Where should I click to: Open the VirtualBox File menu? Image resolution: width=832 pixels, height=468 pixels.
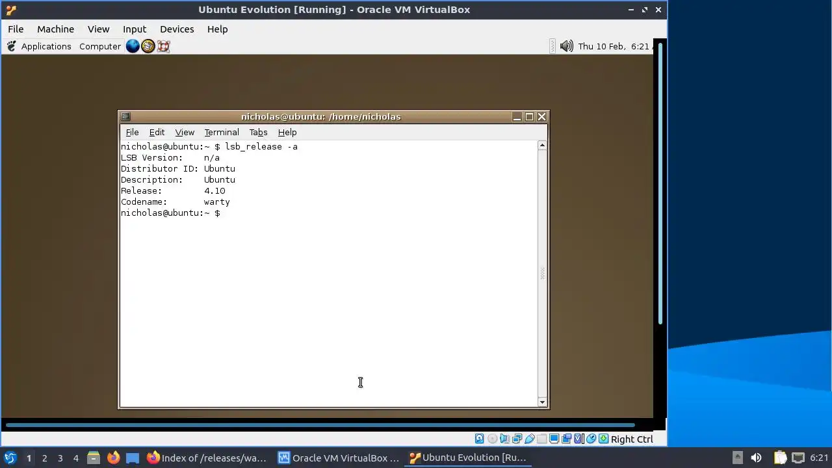[16, 29]
